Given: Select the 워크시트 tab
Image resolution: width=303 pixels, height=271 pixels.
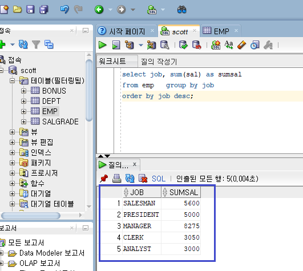Looking at the screenshot, I should (x=117, y=62).
